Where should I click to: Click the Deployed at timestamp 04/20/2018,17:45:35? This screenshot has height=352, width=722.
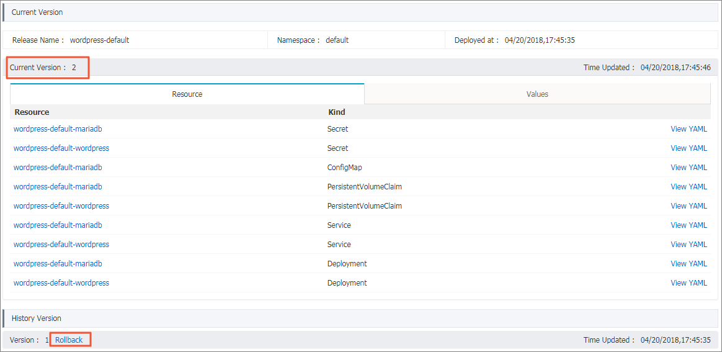click(540, 40)
